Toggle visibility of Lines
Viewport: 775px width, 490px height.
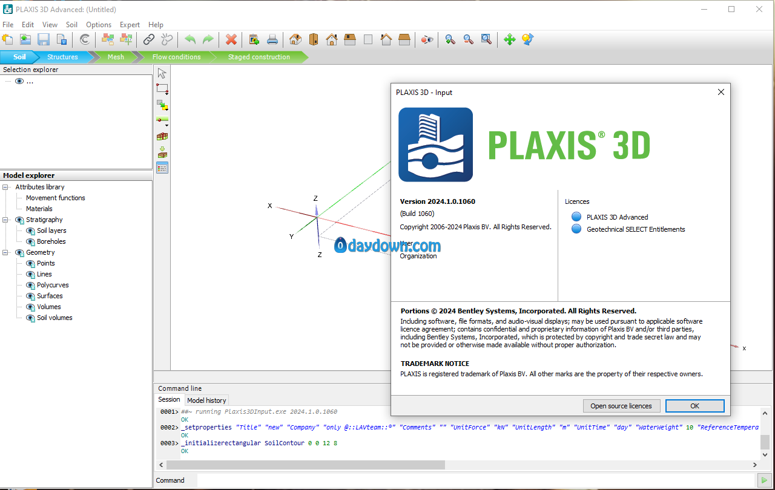coord(30,274)
